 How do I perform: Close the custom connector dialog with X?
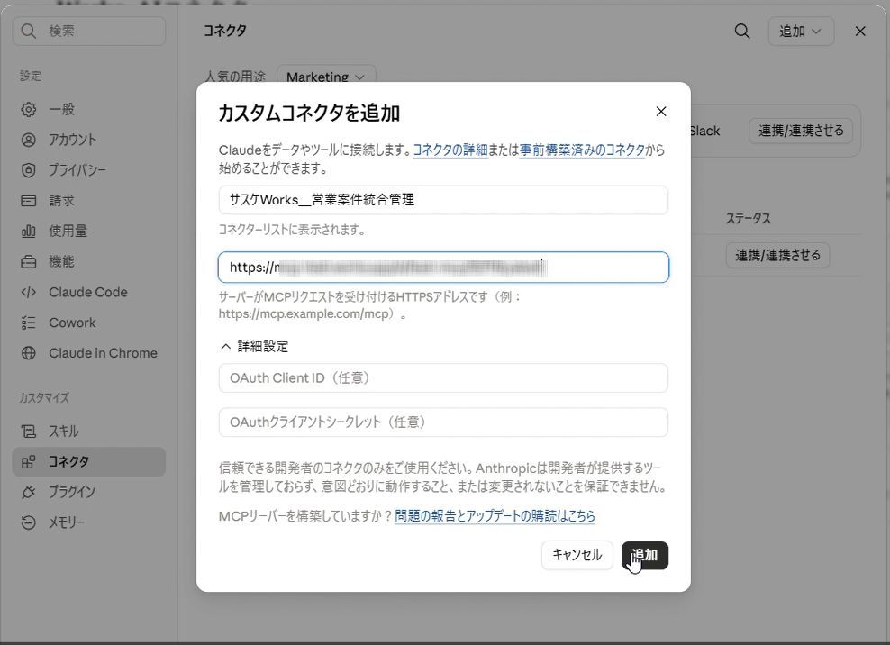tap(660, 112)
